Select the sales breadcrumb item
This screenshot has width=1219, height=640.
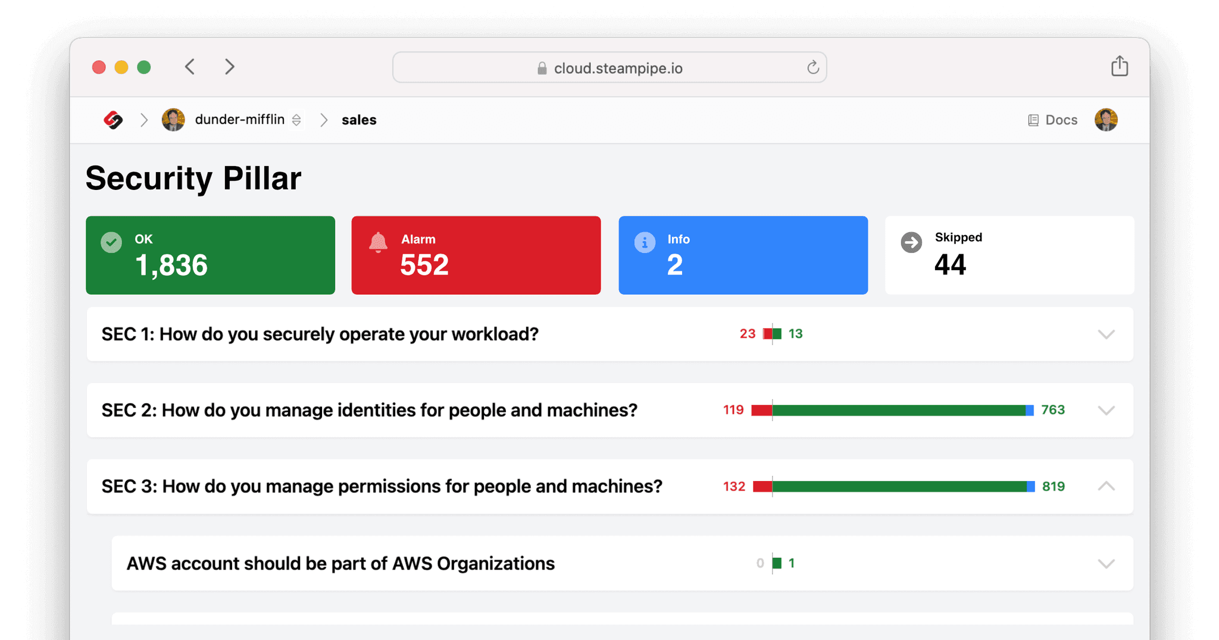coord(358,120)
